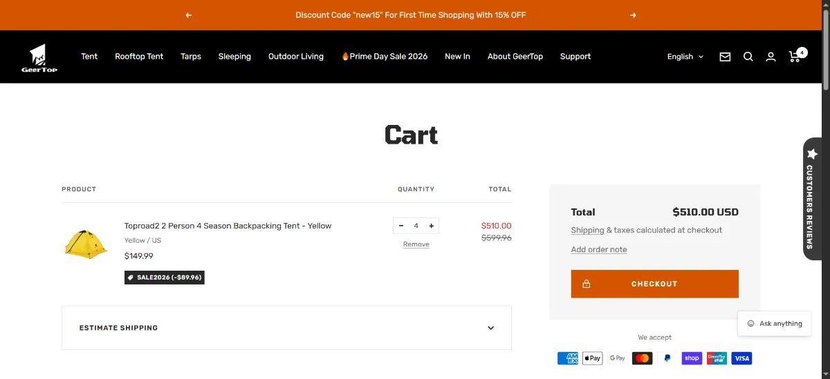Click the American Express payment icon
The height and width of the screenshot is (379, 830).
pos(568,358)
